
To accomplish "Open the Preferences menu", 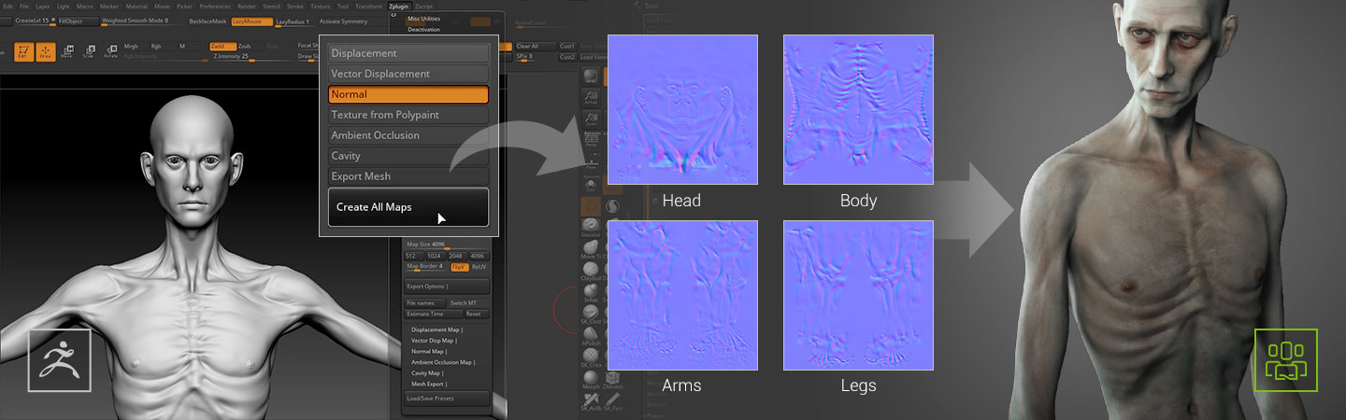I will pyautogui.click(x=215, y=7).
